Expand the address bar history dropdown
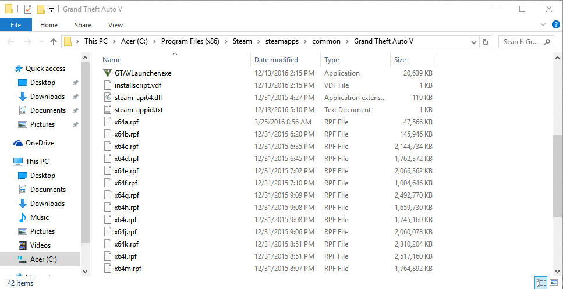Viewport: 563px width, 289px height. tap(473, 42)
